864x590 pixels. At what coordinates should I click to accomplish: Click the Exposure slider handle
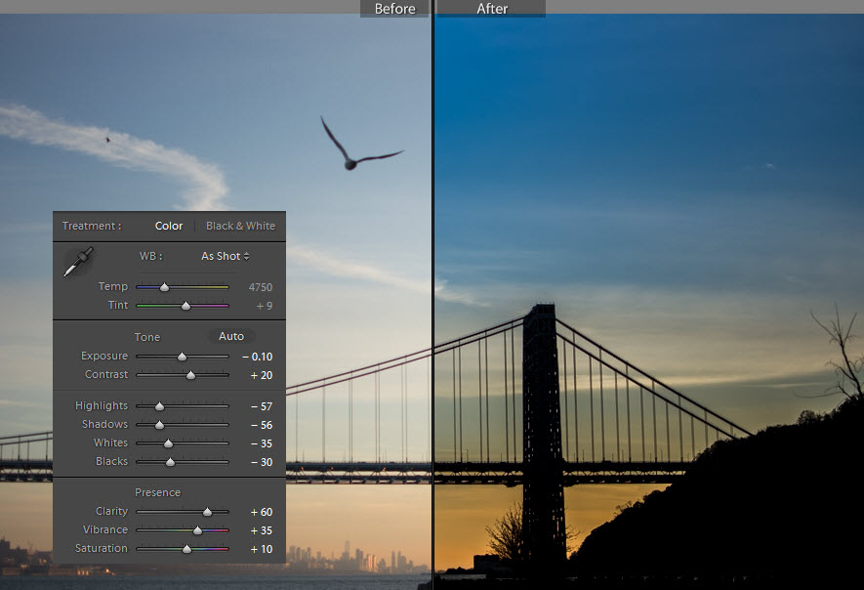click(x=182, y=357)
